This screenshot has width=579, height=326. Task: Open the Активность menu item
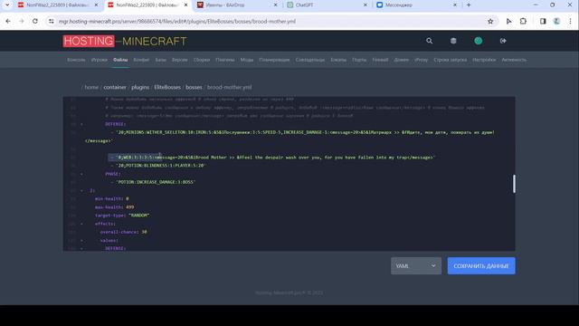click(x=514, y=60)
